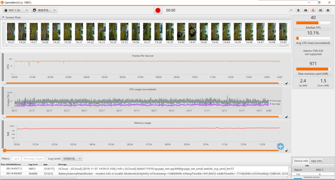Image resolution: width=335 pixels, height=180 pixels.
Task: Click the log horizontal scrollbar
Action: click(x=39, y=177)
